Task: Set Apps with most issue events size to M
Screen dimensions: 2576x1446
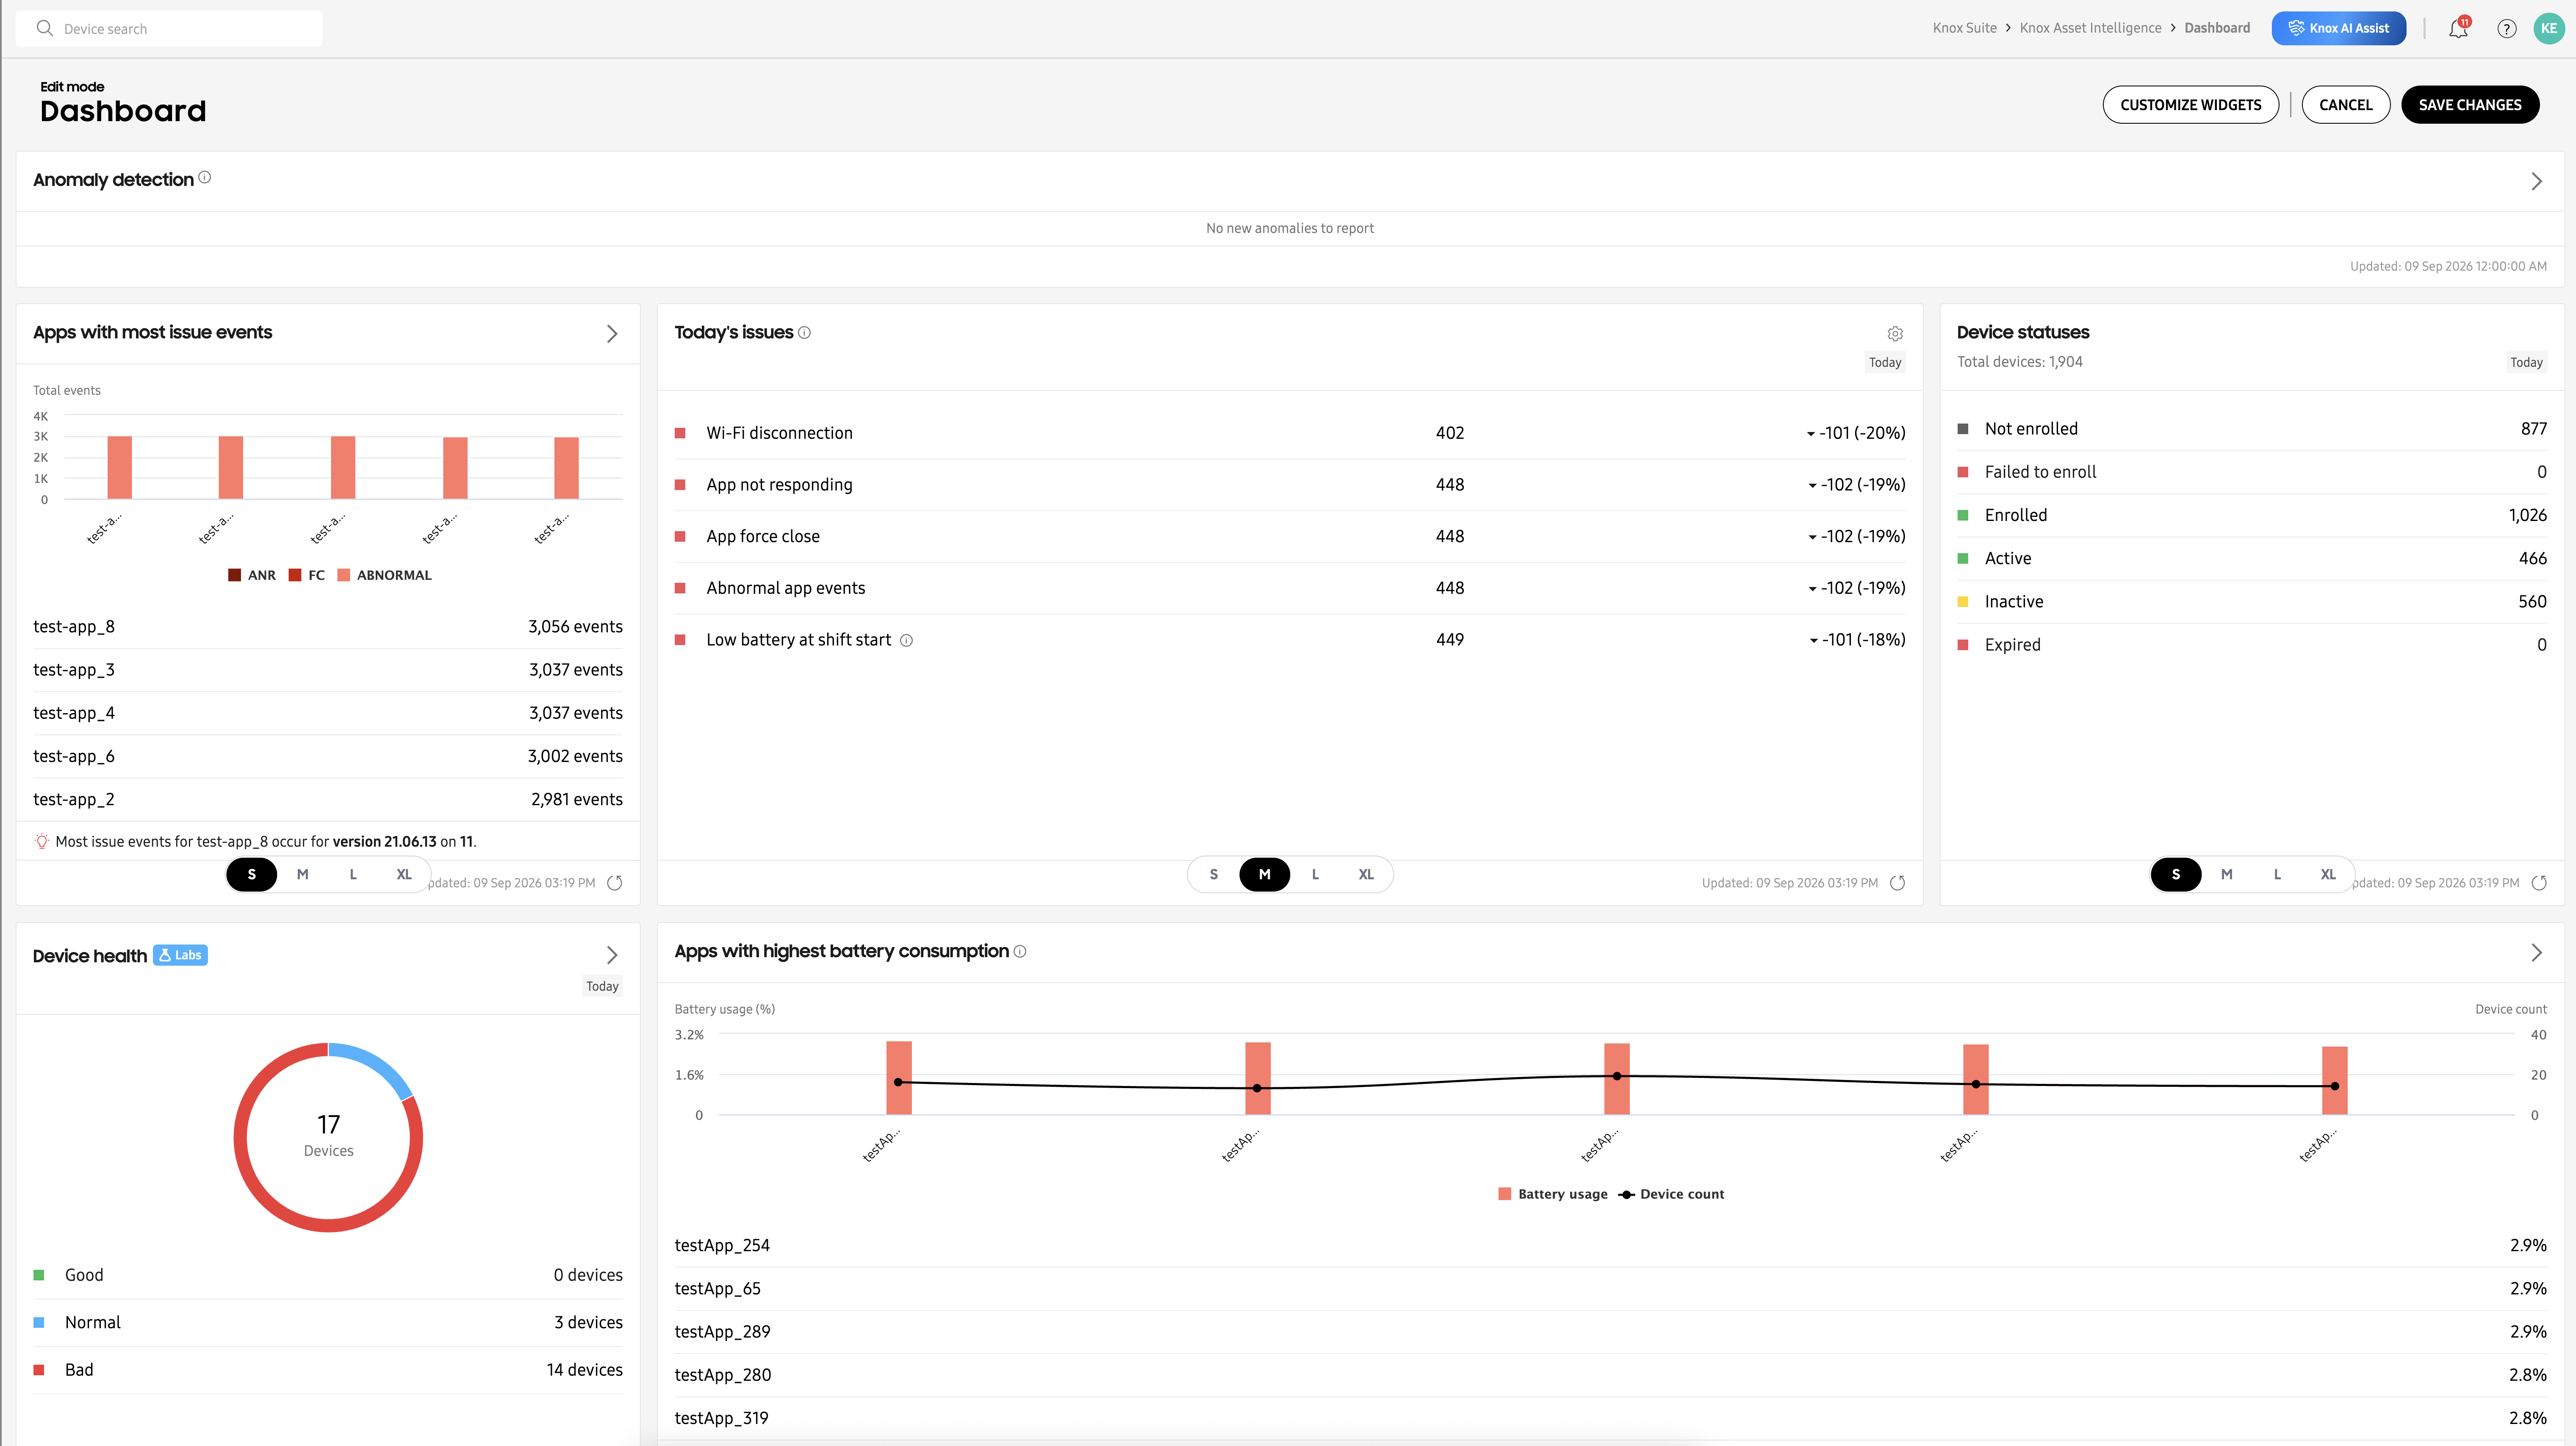Action: (302, 874)
